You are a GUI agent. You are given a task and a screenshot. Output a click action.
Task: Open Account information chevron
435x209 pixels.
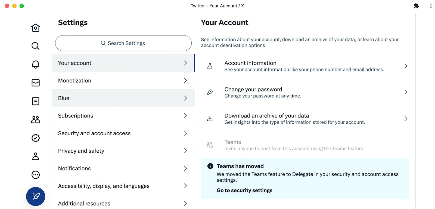point(406,66)
